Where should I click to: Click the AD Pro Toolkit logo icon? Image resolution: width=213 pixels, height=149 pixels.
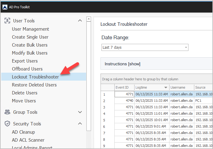[x=5, y=7]
